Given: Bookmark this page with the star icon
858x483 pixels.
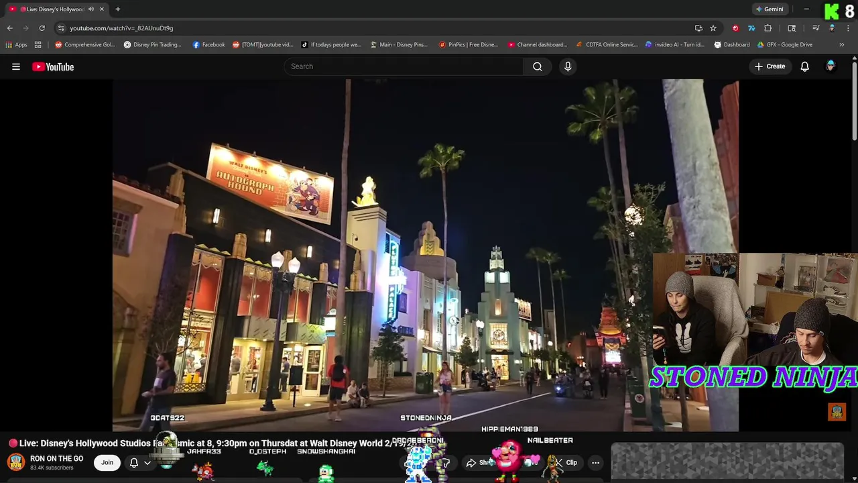Looking at the screenshot, I should pos(713,28).
